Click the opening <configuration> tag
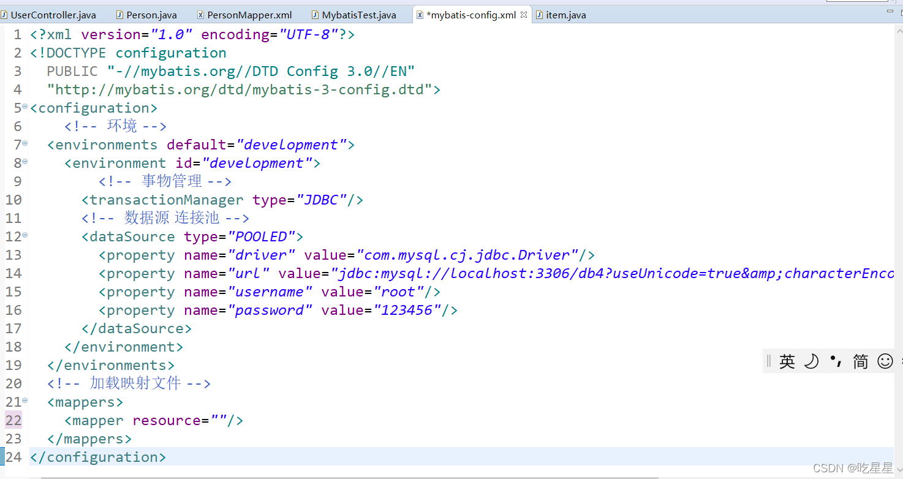 pyautogui.click(x=94, y=108)
